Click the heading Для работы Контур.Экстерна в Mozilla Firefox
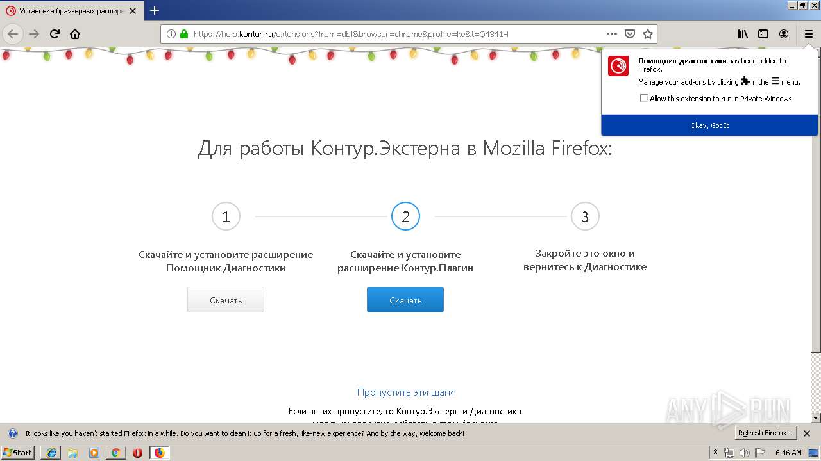This screenshot has height=461, width=821. pos(405,149)
